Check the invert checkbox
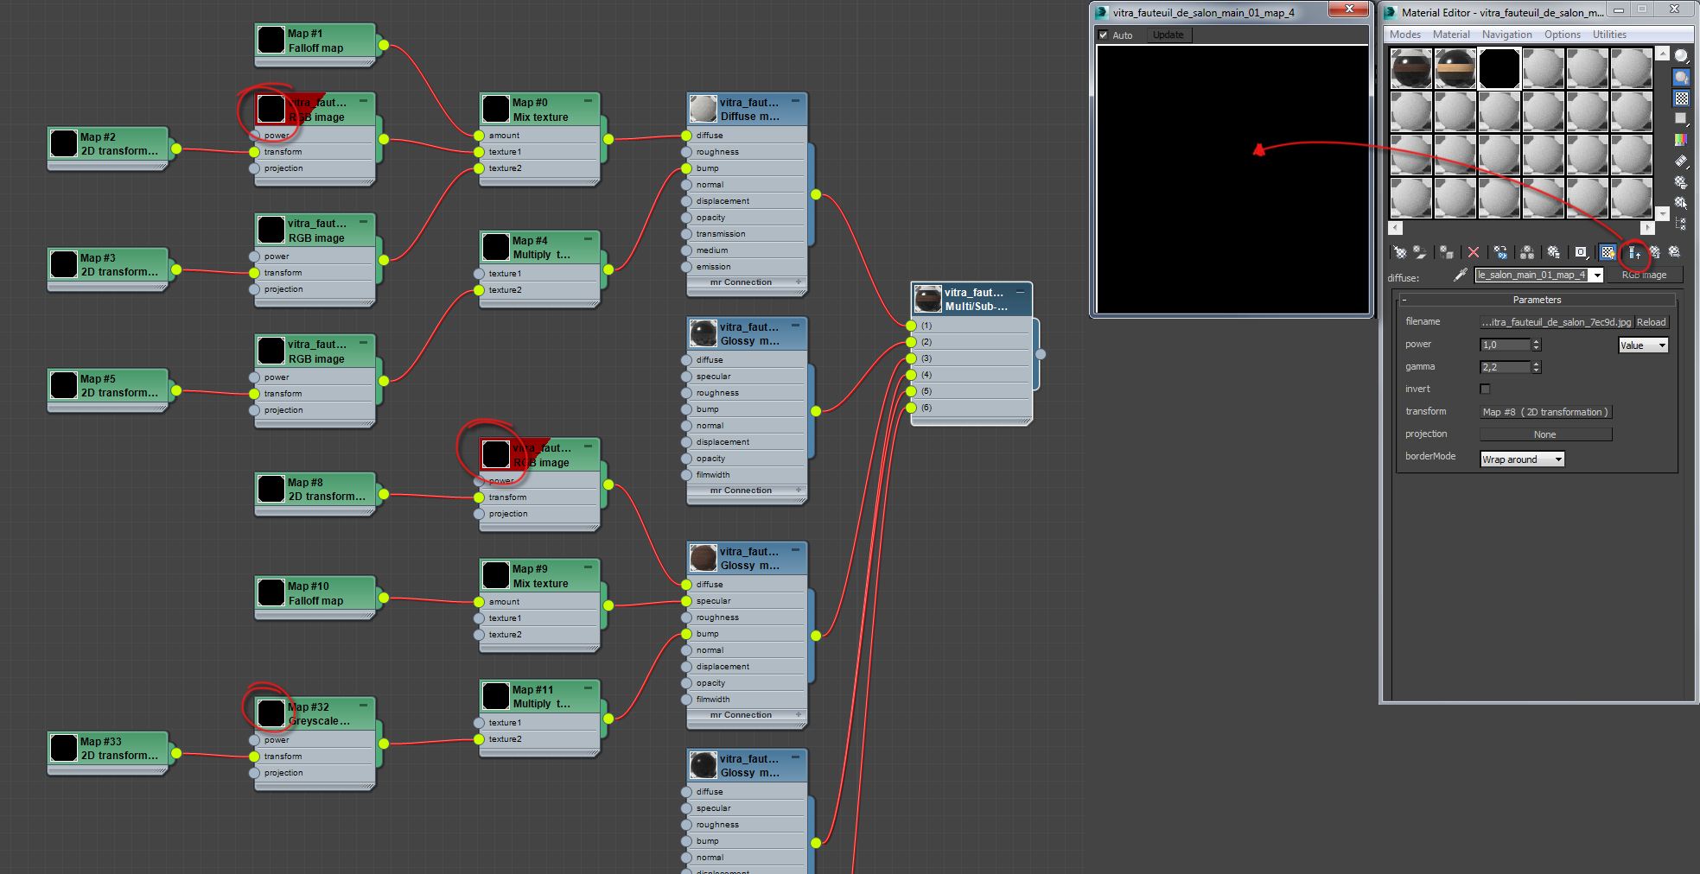Viewport: 1700px width, 874px height. click(1485, 389)
